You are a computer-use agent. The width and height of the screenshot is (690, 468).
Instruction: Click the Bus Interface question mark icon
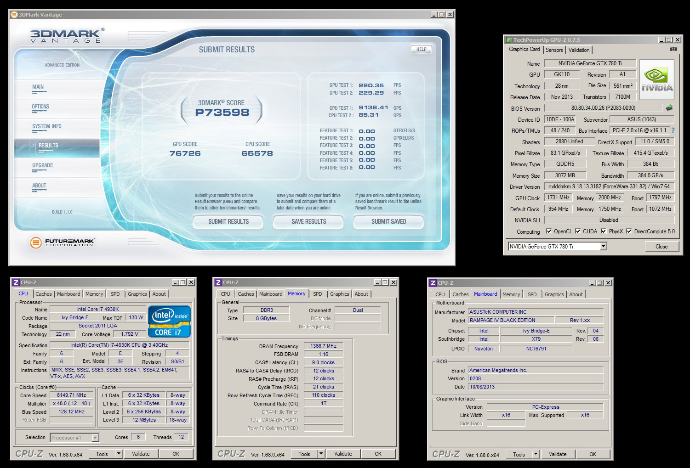673,130
